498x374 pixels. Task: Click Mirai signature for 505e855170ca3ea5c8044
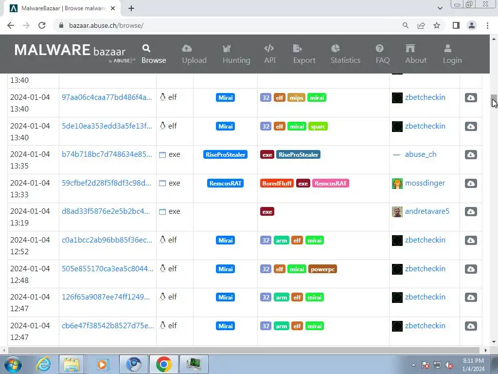click(x=225, y=269)
